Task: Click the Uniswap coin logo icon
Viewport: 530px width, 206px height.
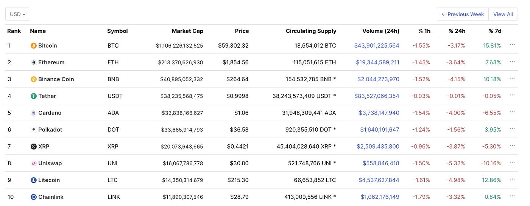Action: click(x=34, y=163)
